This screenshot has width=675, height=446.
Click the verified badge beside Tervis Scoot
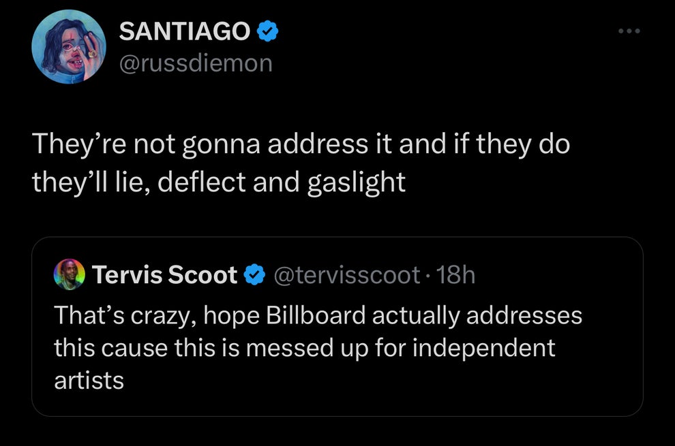click(255, 274)
